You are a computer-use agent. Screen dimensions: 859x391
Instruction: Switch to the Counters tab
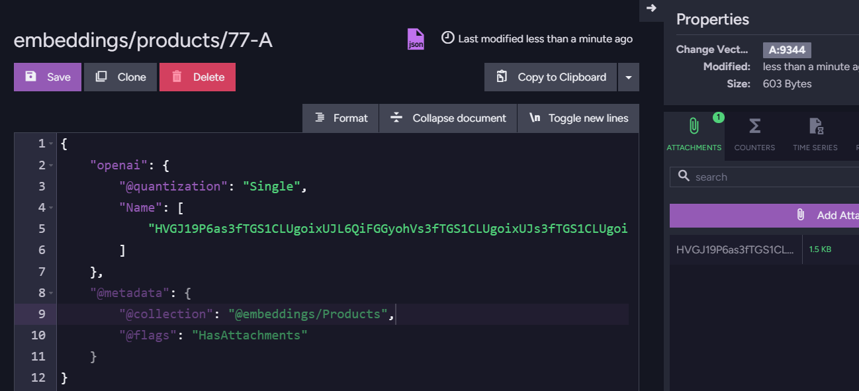[x=754, y=136]
